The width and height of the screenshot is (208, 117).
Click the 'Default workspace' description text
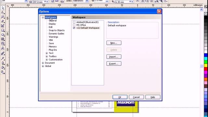(117, 25)
